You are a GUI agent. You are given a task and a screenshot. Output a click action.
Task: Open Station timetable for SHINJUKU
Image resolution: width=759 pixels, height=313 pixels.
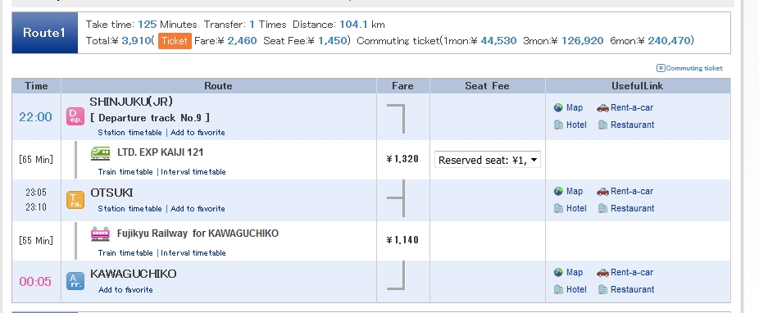click(x=130, y=132)
